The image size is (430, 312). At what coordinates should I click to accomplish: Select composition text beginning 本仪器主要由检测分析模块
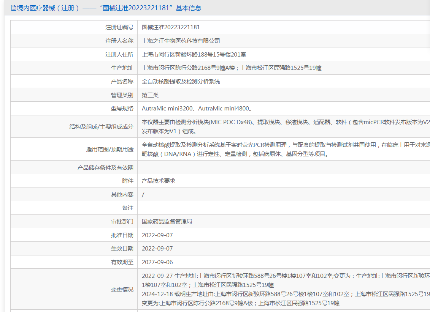point(286,126)
